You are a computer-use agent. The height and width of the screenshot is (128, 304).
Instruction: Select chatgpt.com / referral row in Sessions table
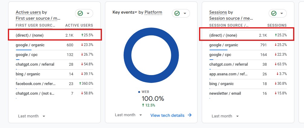tap(248, 64)
